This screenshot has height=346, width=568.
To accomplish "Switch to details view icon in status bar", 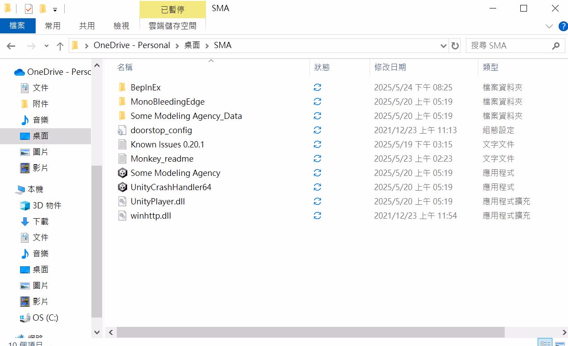I will point(545,343).
